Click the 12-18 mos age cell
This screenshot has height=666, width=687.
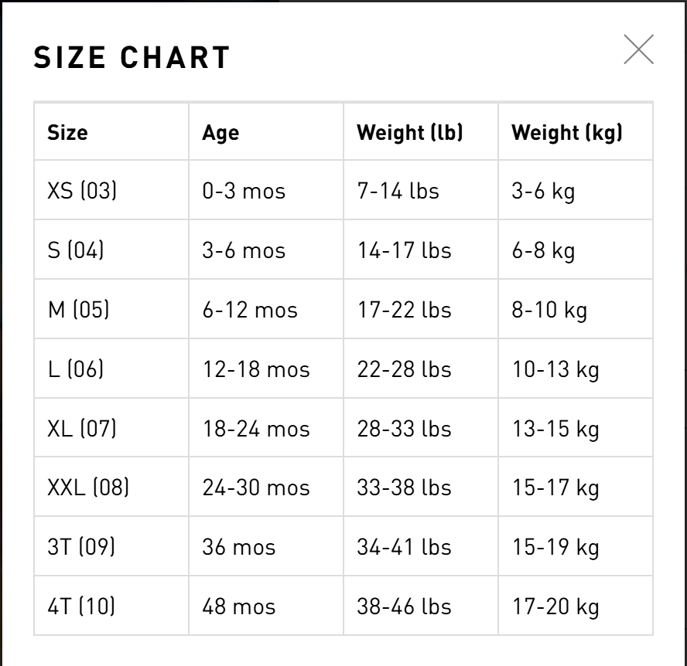[256, 369]
